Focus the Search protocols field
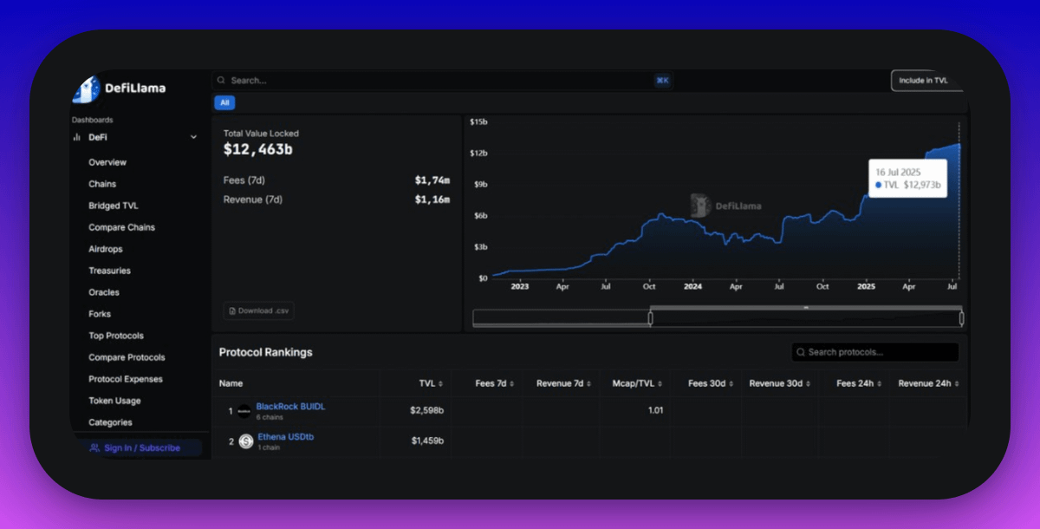This screenshot has height=529, width=1040. click(875, 352)
